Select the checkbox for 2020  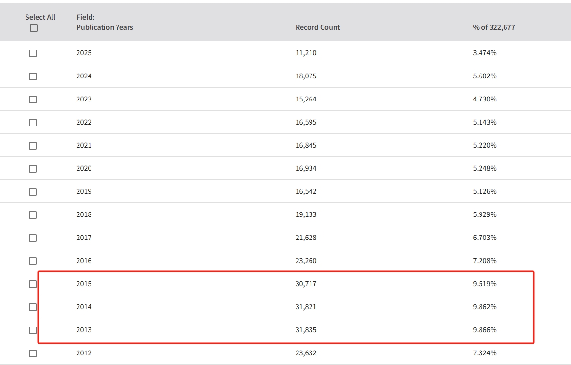(33, 169)
